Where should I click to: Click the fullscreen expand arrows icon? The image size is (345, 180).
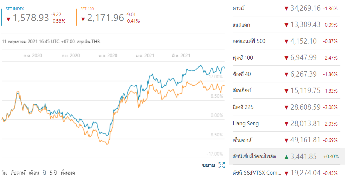tap(221, 165)
